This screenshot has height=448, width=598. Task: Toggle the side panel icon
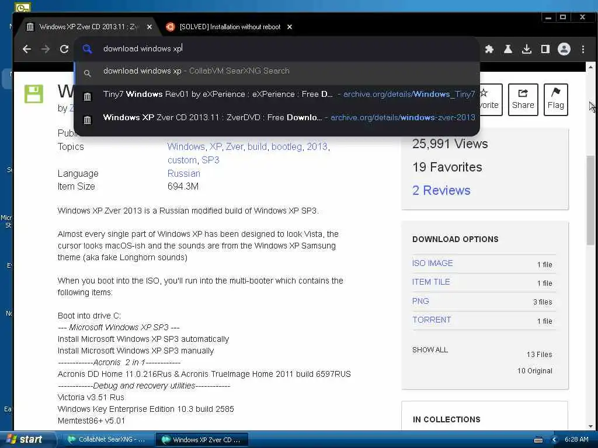pos(545,49)
